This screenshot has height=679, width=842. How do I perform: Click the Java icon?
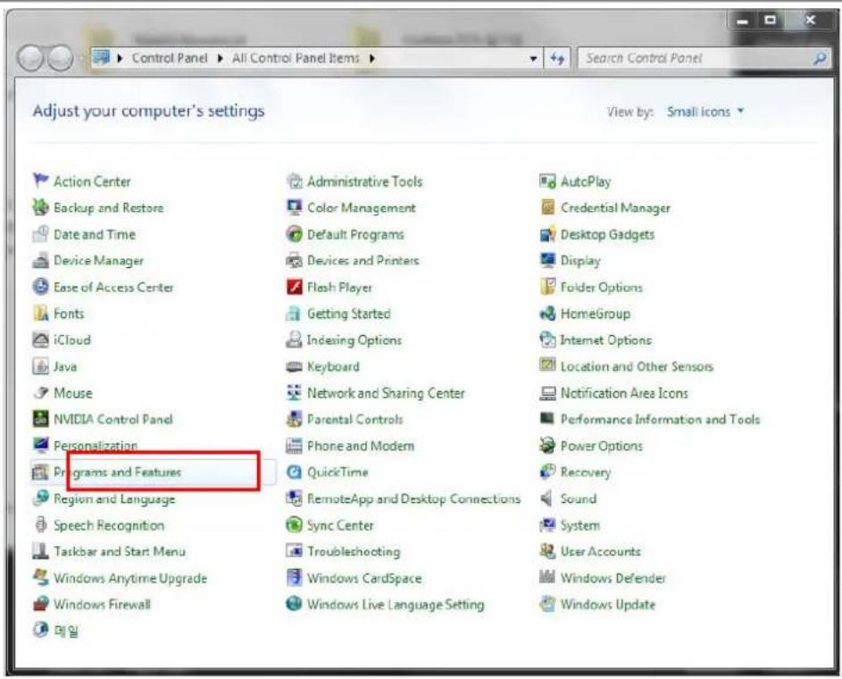tap(40, 365)
